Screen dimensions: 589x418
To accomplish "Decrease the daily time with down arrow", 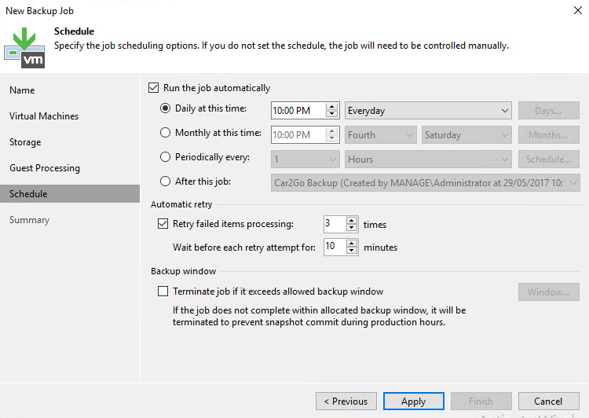I will pyautogui.click(x=331, y=114).
